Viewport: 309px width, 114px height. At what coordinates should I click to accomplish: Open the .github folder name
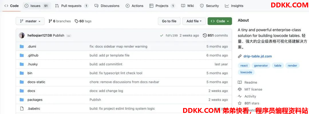(33, 55)
